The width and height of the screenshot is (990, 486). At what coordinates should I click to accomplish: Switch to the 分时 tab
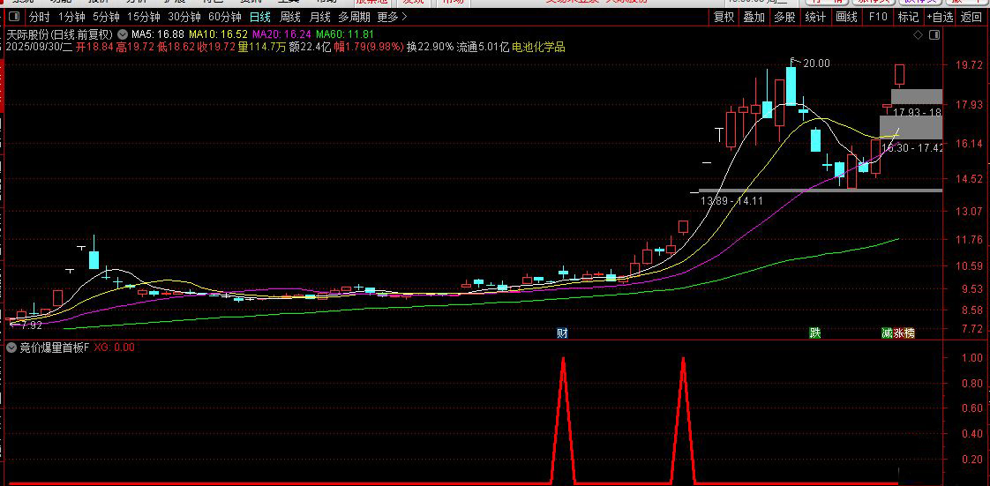39,17
